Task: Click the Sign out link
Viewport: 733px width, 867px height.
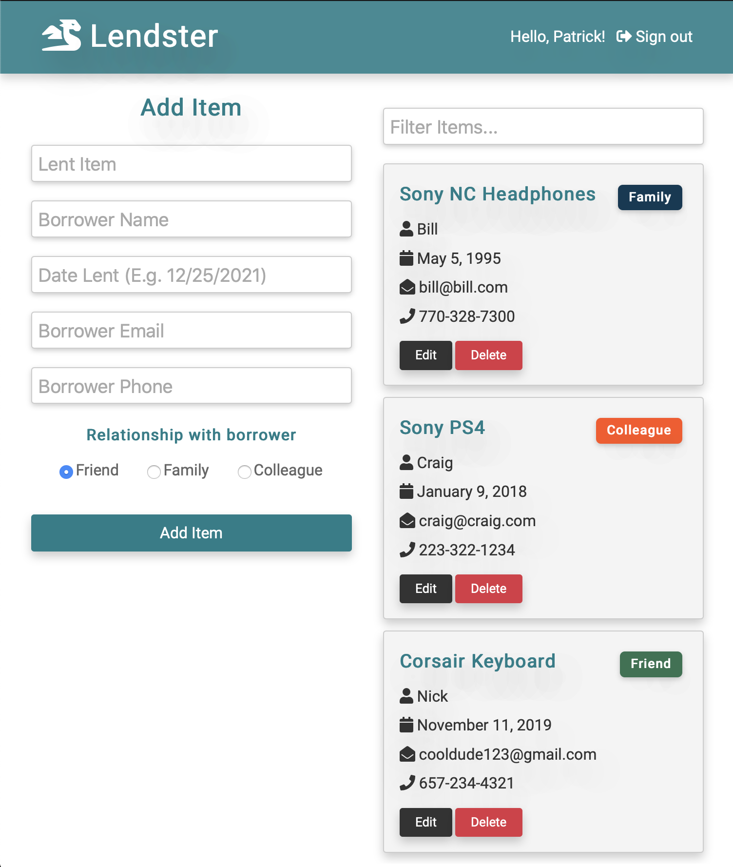Action: click(x=655, y=37)
